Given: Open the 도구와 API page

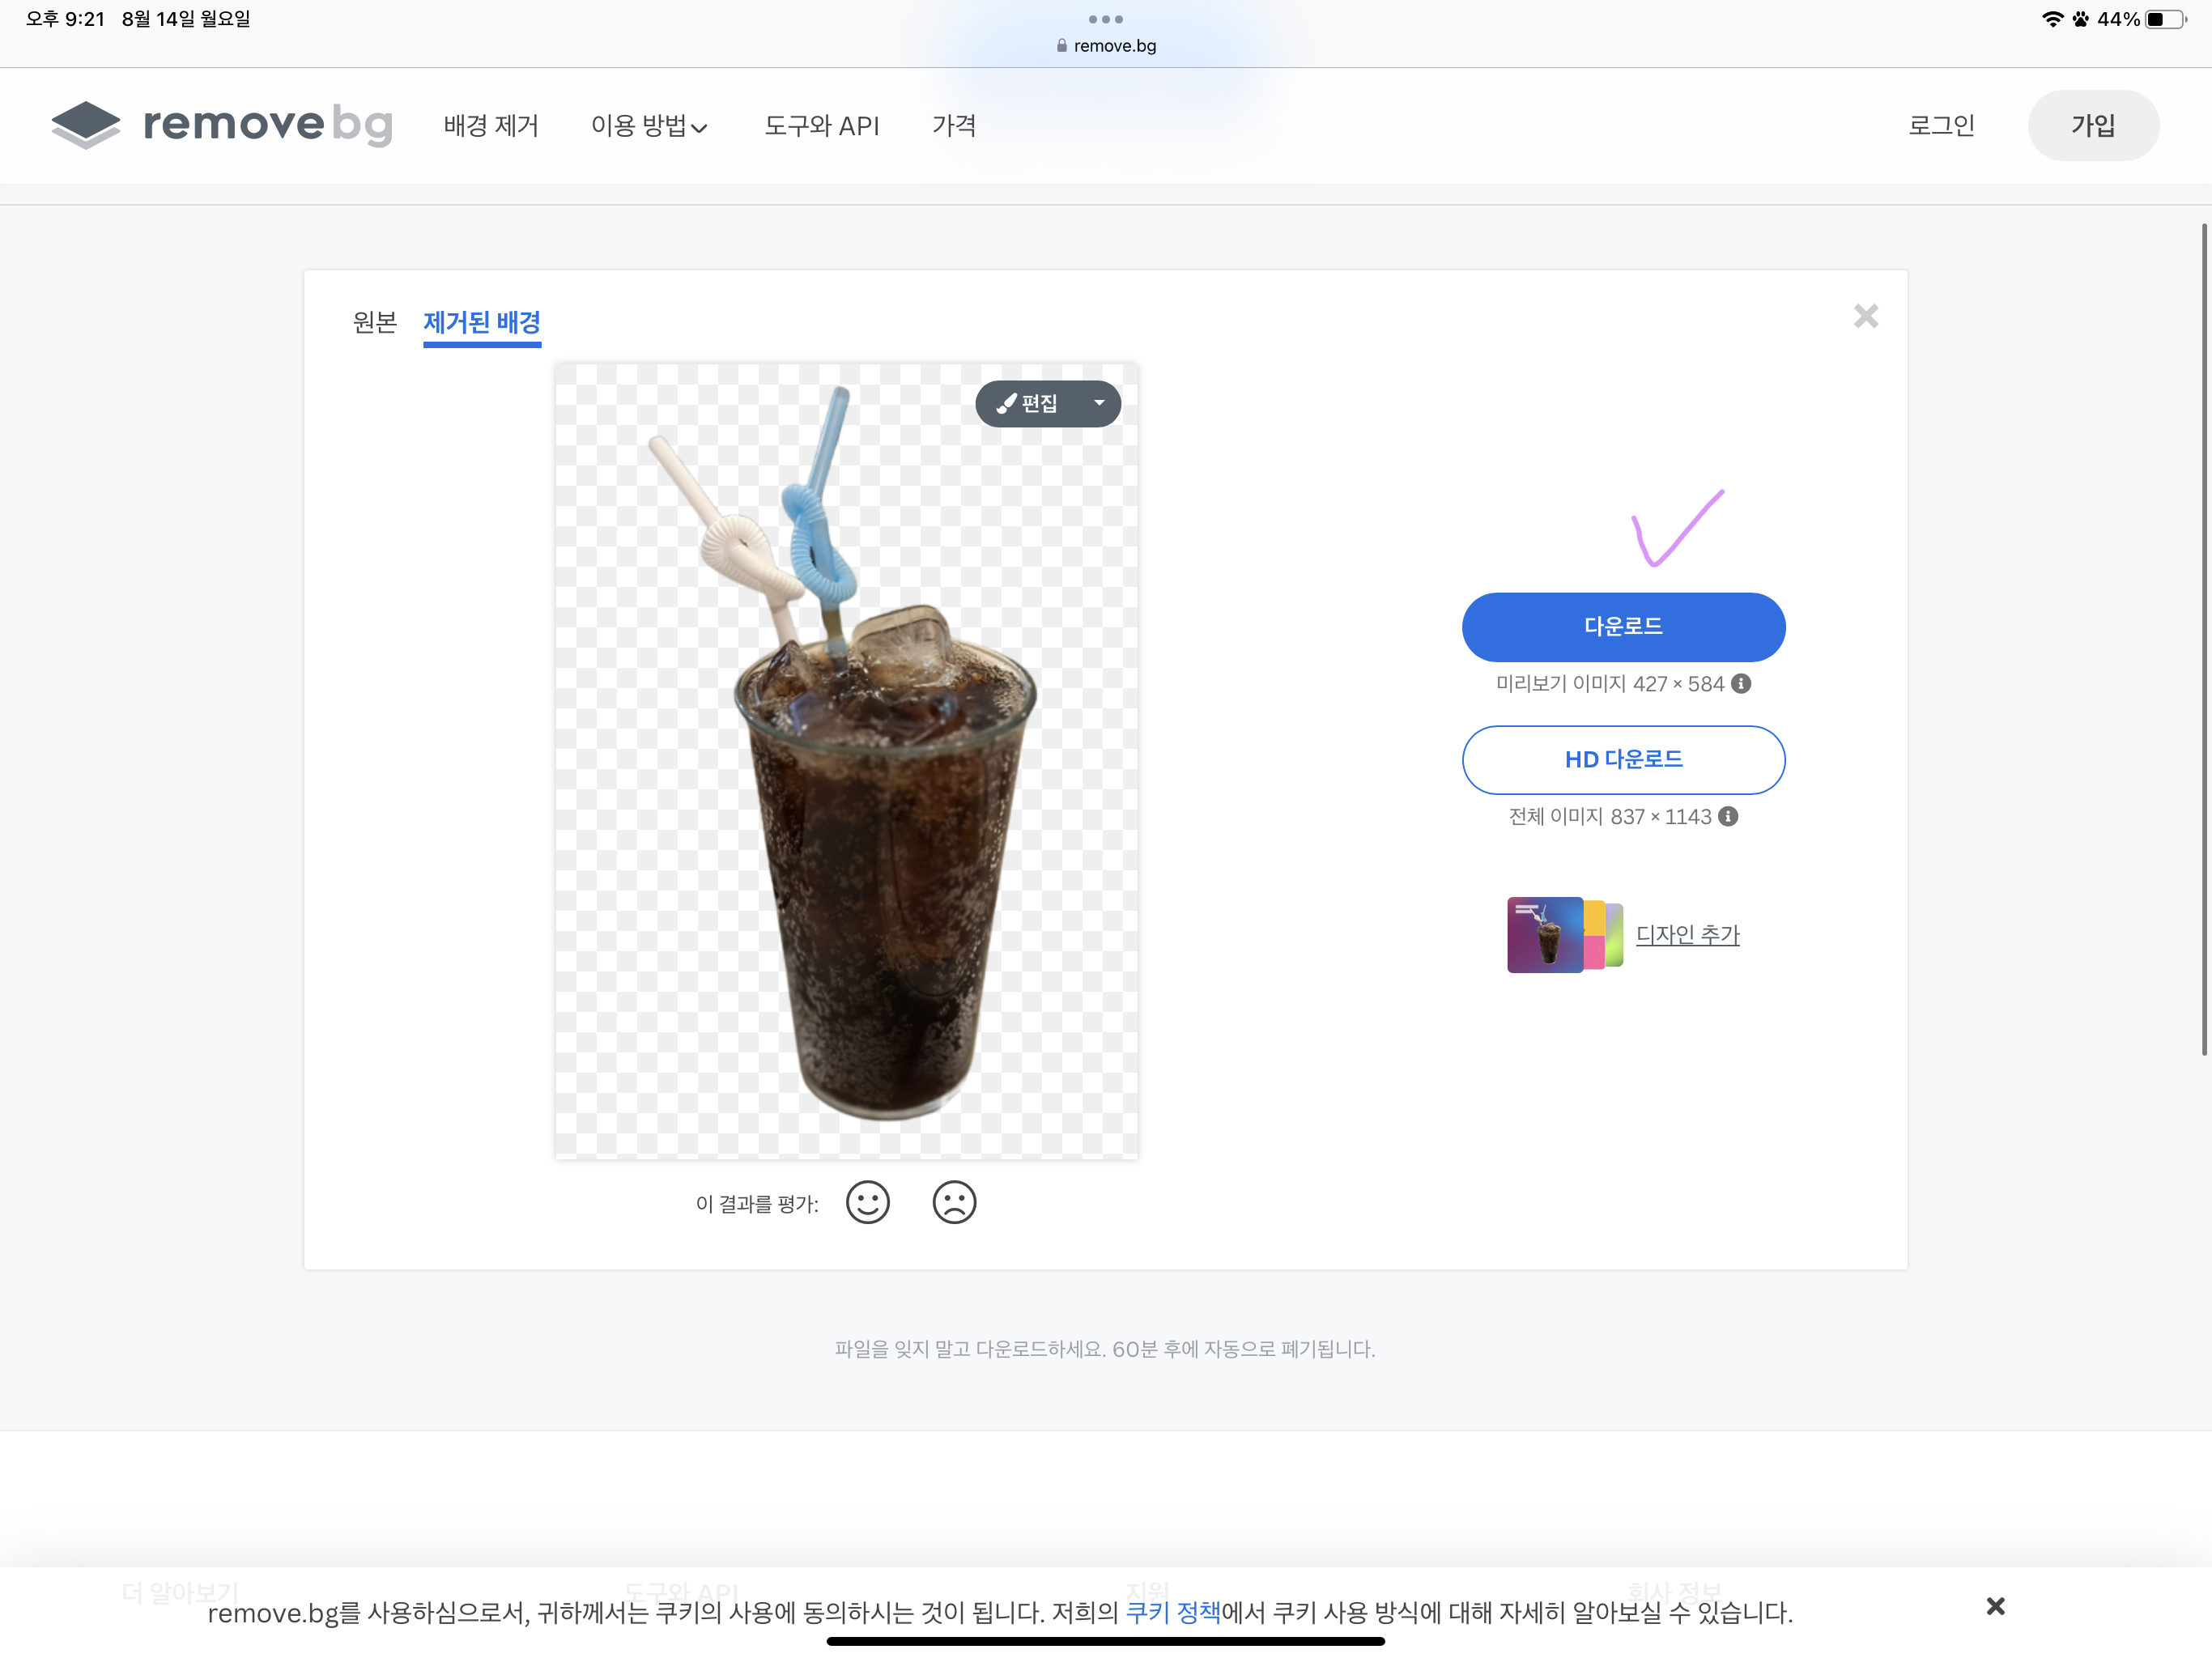Looking at the screenshot, I should pyautogui.click(x=821, y=126).
